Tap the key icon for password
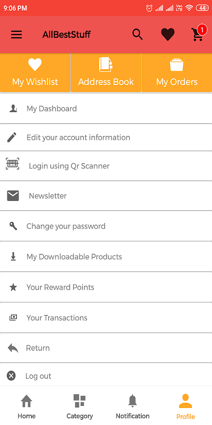This screenshot has height=425, width=212. click(13, 226)
